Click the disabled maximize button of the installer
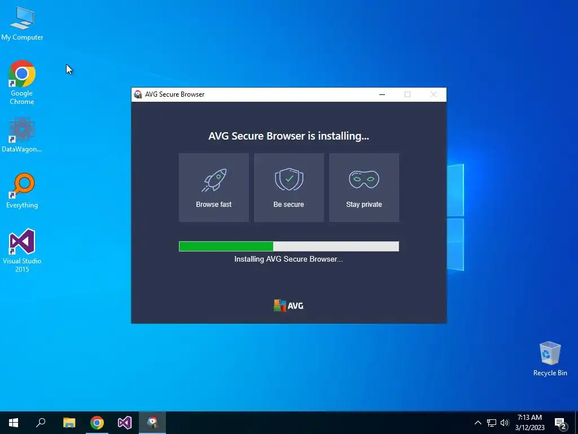The height and width of the screenshot is (434, 578). pyautogui.click(x=408, y=94)
